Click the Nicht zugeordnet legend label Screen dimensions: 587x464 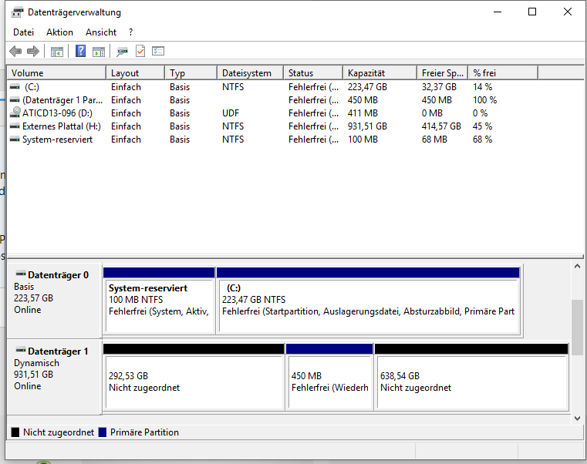click(59, 432)
